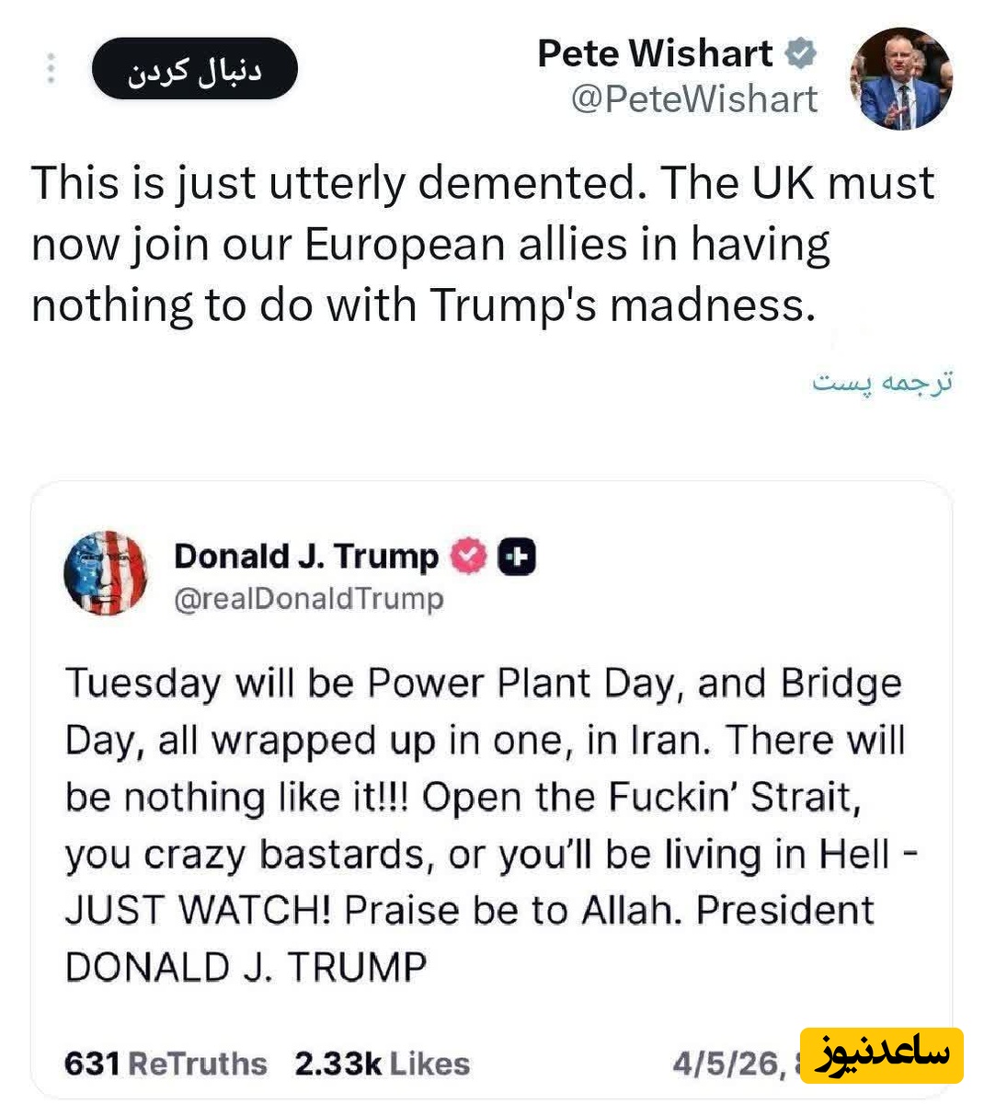The width and height of the screenshot is (984, 1104).
Task: Open Pete Wishart's profile photo
Action: (900, 79)
